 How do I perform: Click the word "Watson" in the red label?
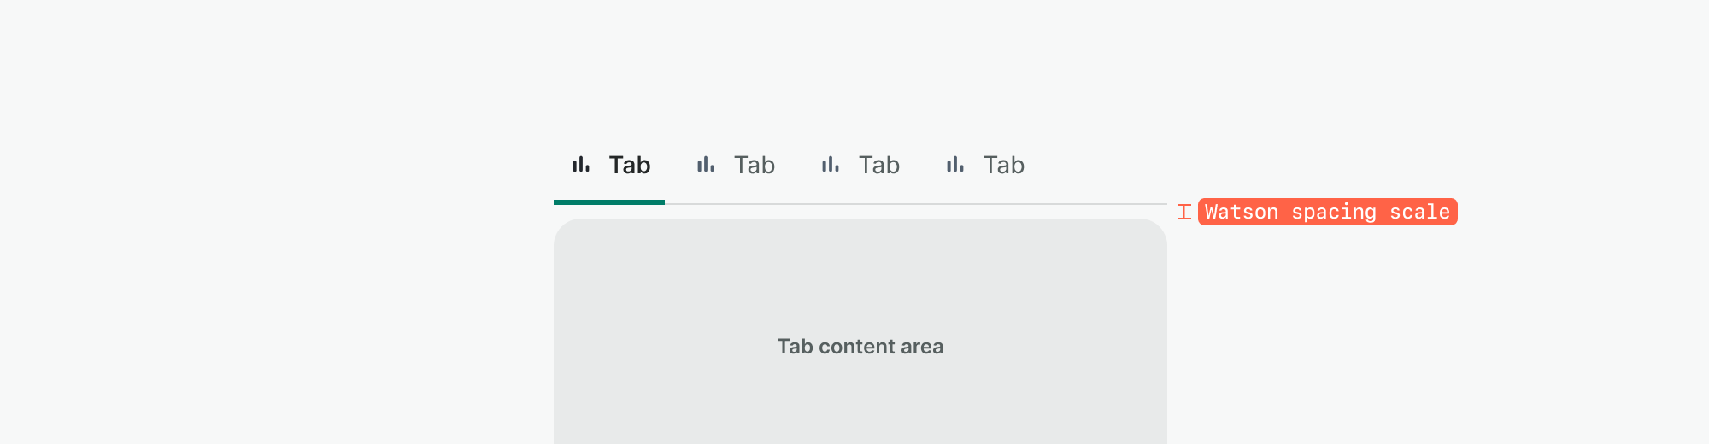click(x=1242, y=212)
